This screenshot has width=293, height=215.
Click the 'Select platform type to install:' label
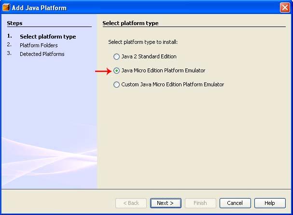143,42
